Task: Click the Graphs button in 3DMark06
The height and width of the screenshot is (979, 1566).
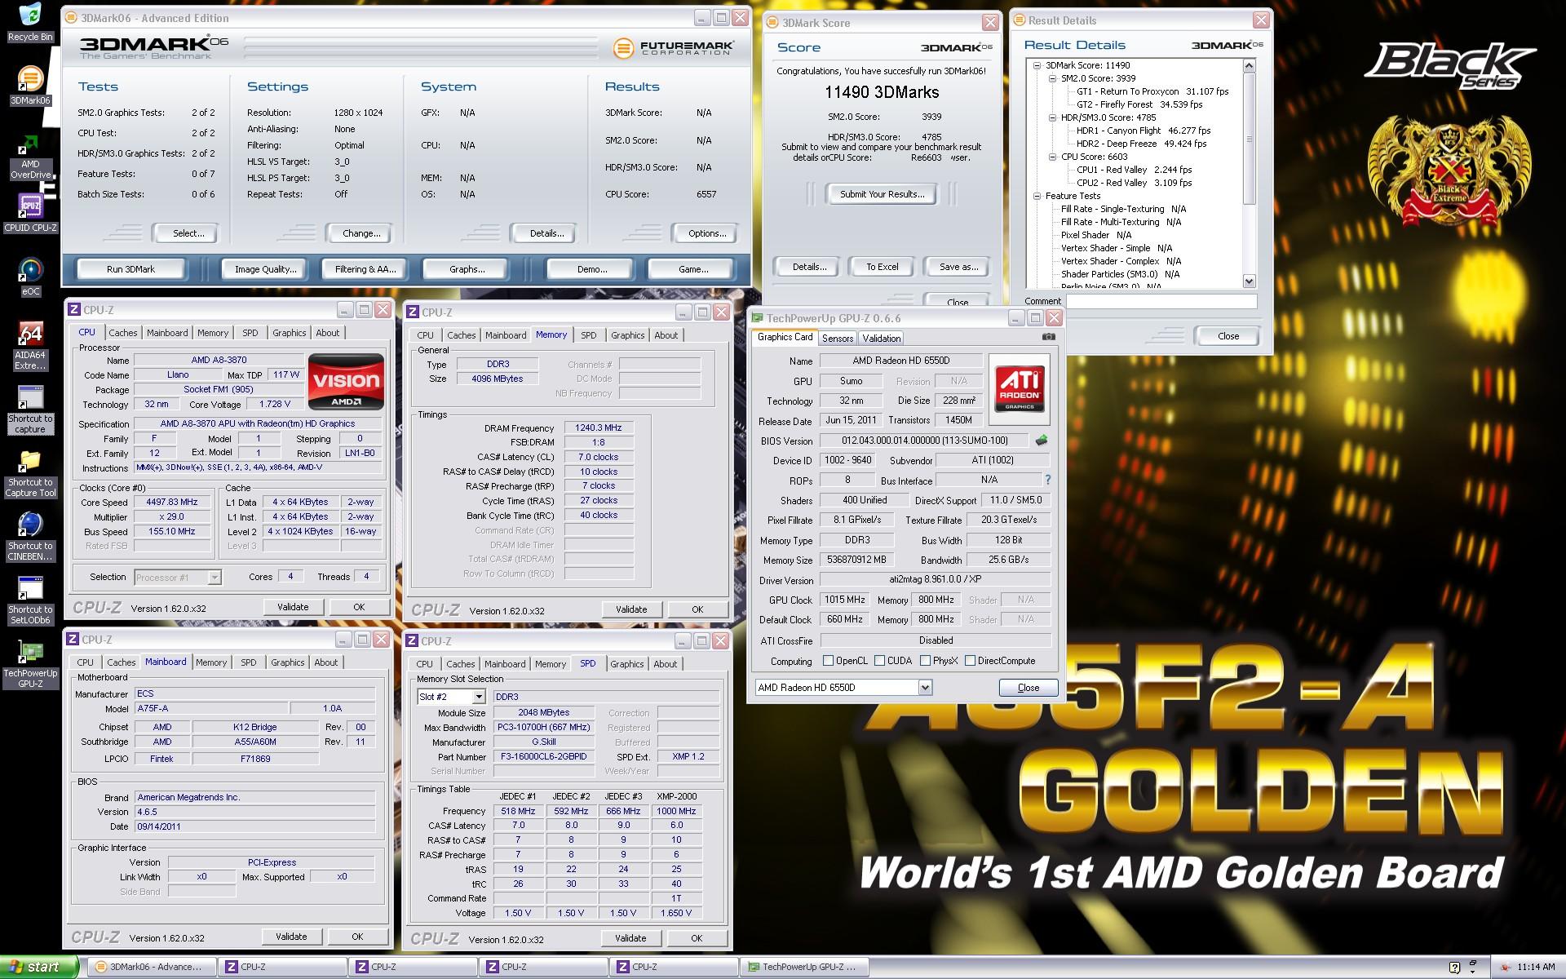Action: point(467,269)
